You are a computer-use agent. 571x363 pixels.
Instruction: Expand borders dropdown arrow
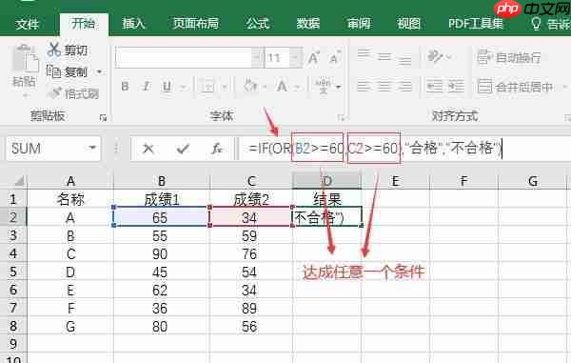click(x=225, y=87)
